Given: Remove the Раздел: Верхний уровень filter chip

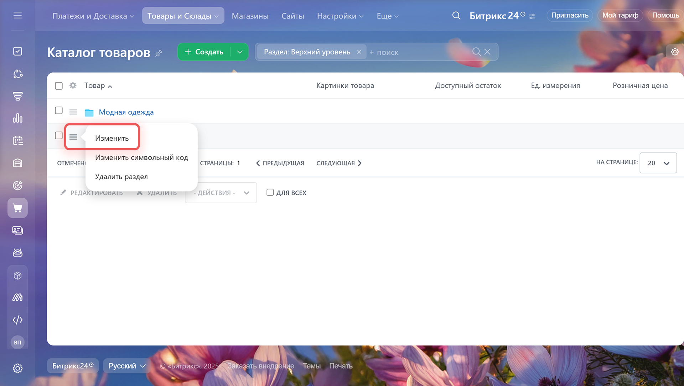Looking at the screenshot, I should [359, 52].
